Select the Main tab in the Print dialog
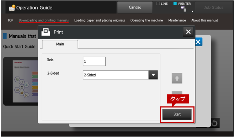Viewport: 234px width, 137px height. pos(60,44)
